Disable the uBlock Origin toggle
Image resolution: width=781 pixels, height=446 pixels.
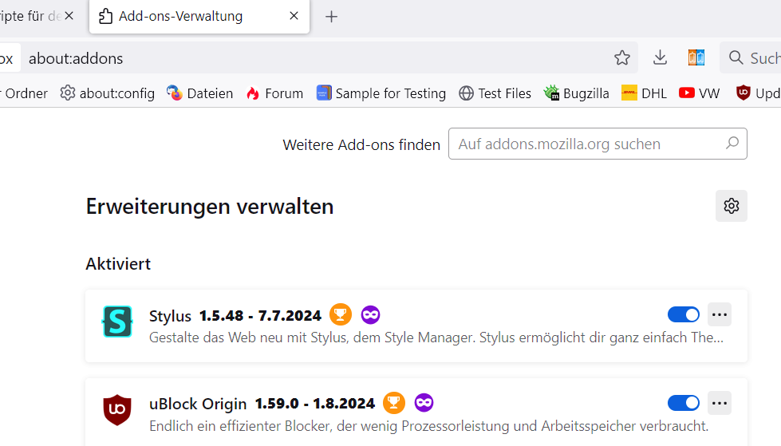[x=683, y=403]
